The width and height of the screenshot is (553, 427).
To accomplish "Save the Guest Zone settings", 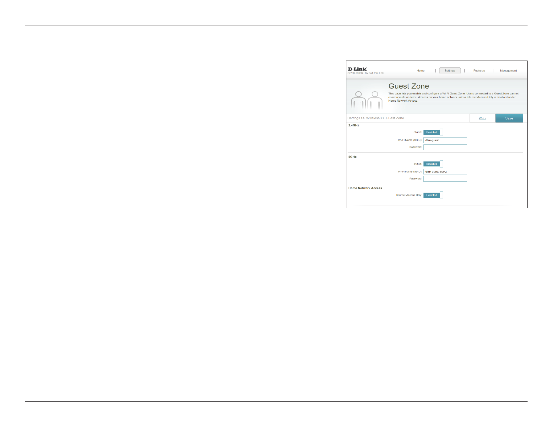I will (x=509, y=118).
